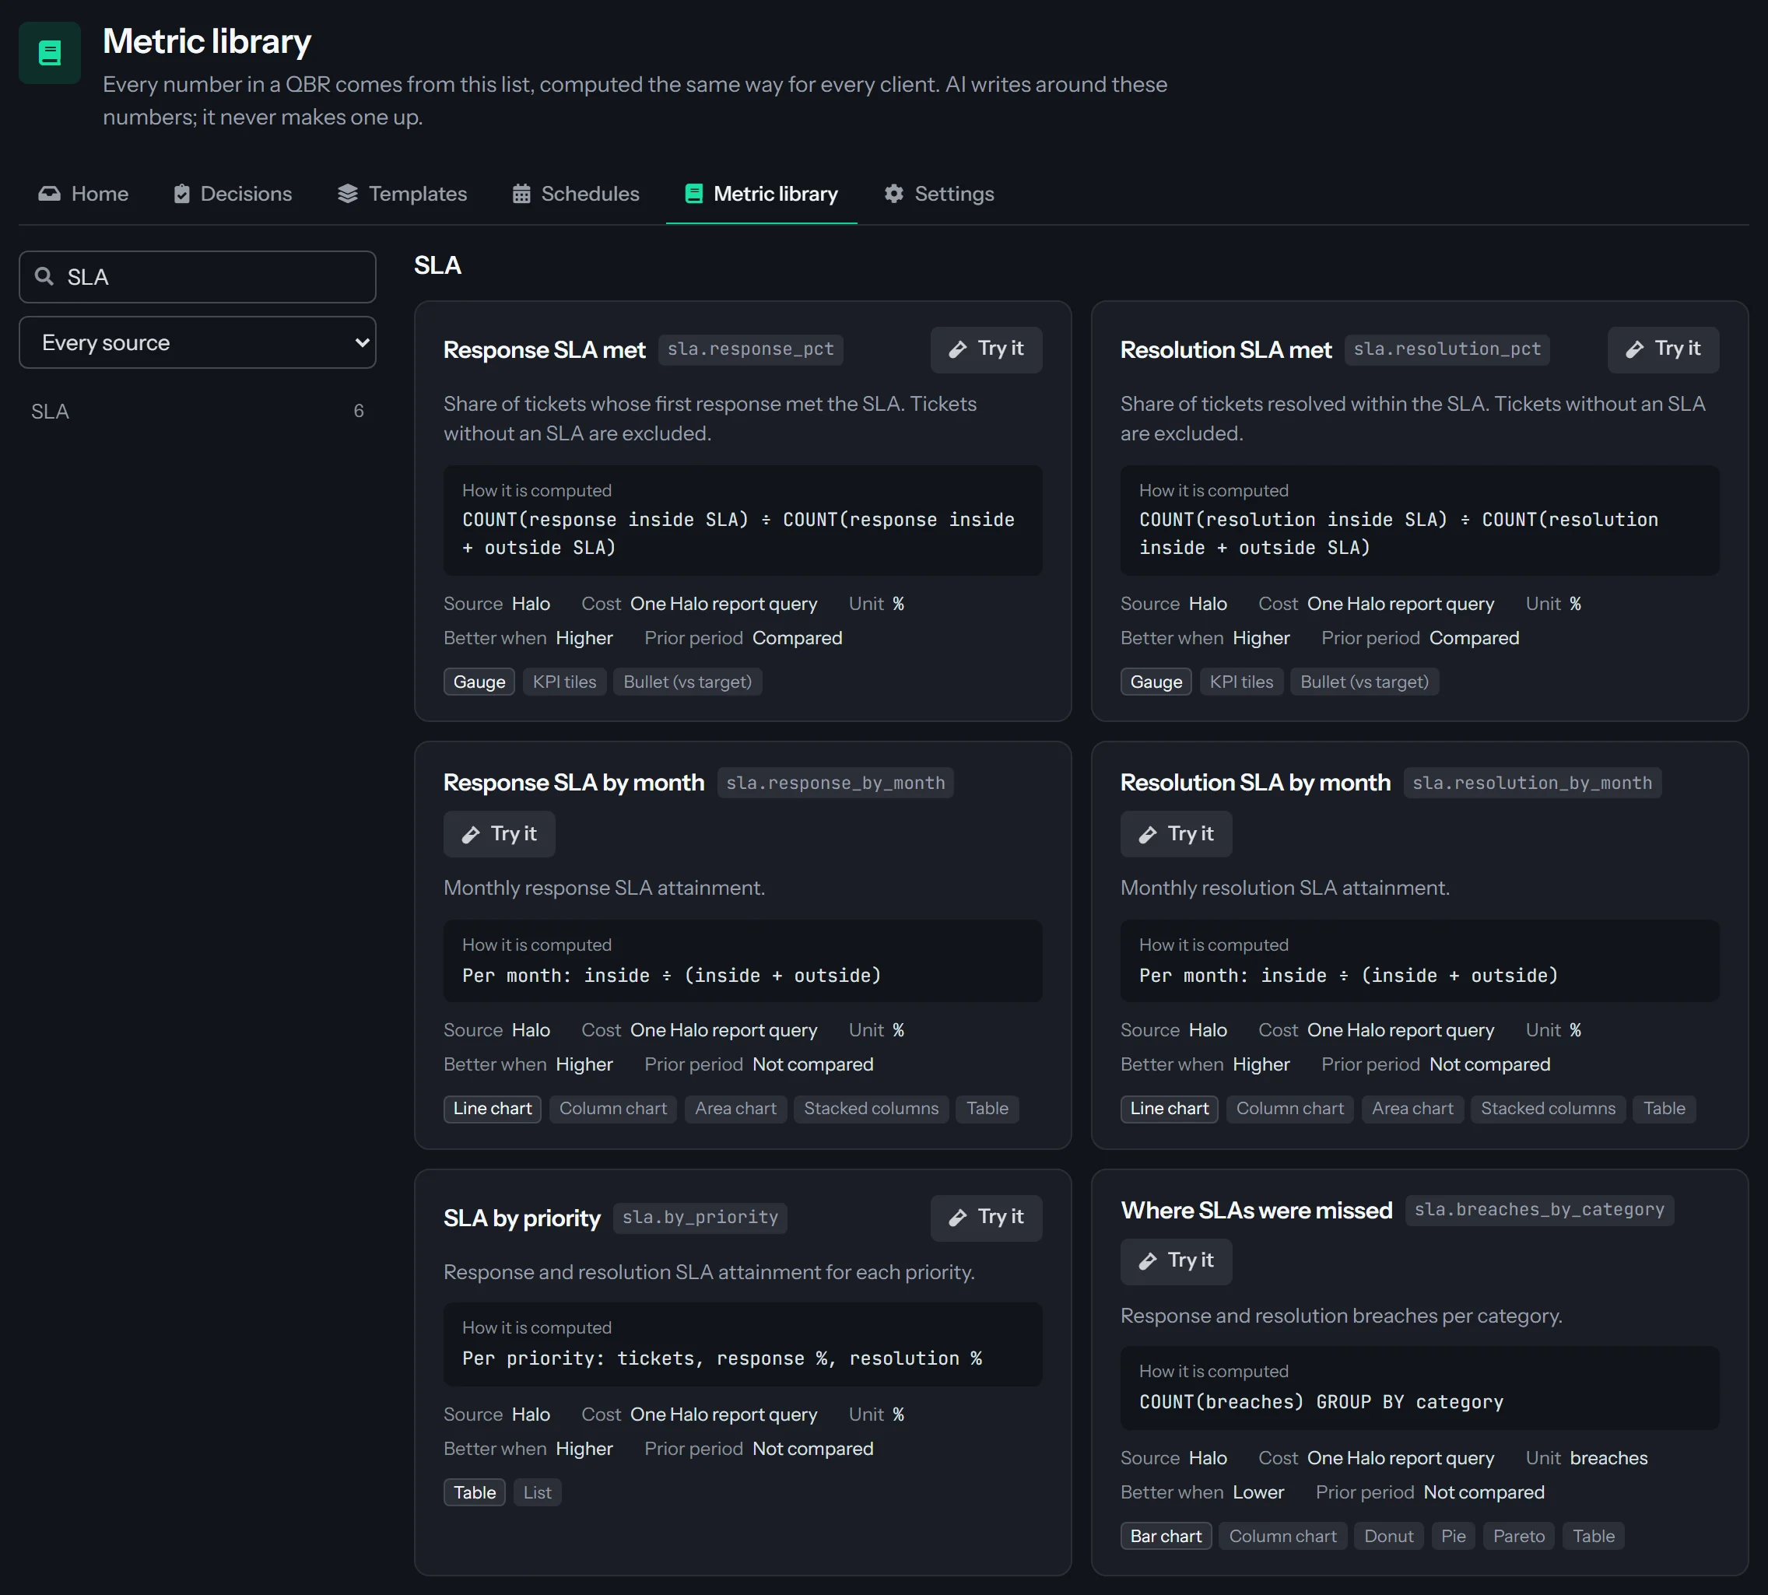Try it for SLA by priority

pos(986,1218)
